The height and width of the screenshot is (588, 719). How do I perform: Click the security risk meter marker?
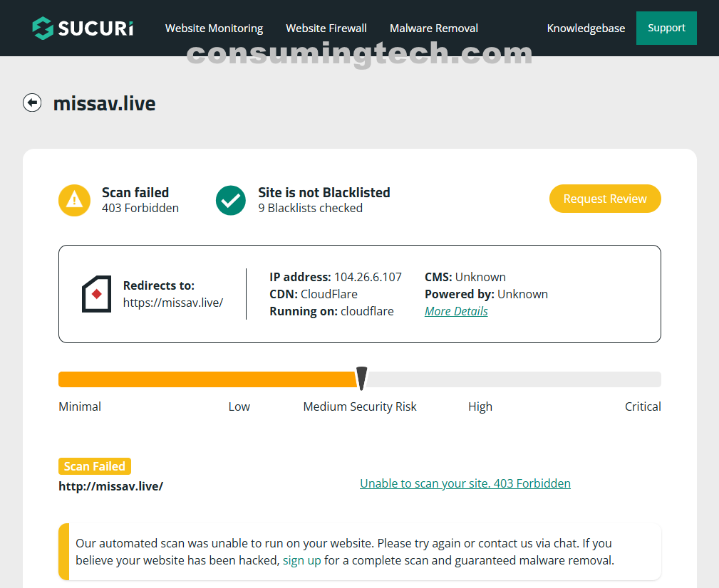361,379
